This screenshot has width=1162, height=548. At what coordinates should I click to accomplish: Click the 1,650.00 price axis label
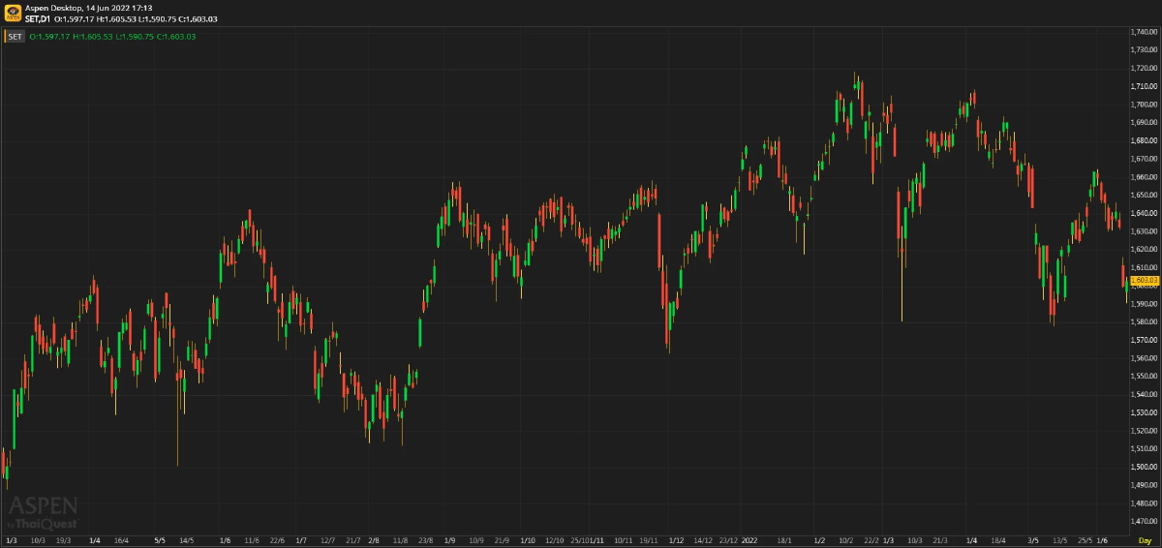click(x=1146, y=195)
